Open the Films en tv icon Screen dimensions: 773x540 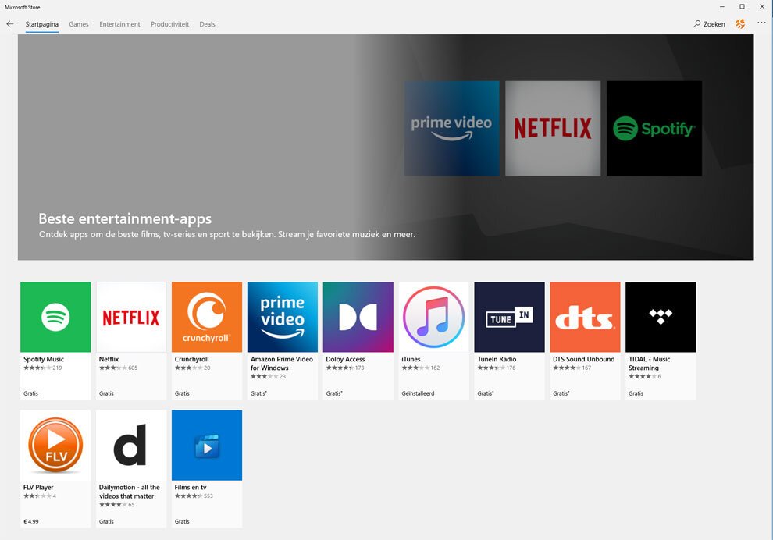tap(207, 445)
